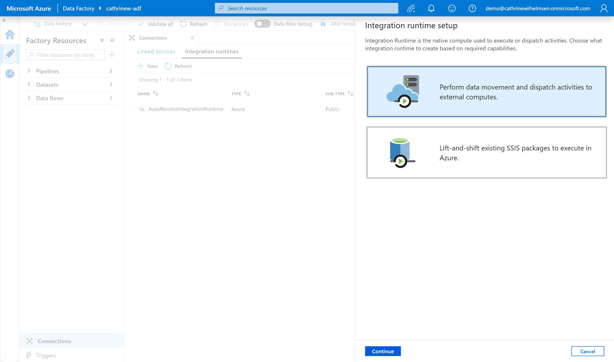
Task: Select the Author pencil icon in sidebar
Action: point(10,54)
